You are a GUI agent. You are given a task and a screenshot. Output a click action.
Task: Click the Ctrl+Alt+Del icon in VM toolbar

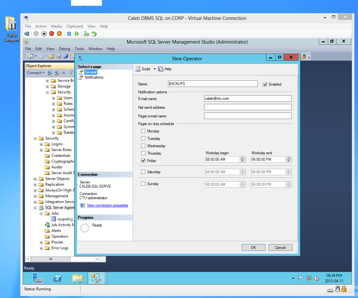click(x=27, y=34)
